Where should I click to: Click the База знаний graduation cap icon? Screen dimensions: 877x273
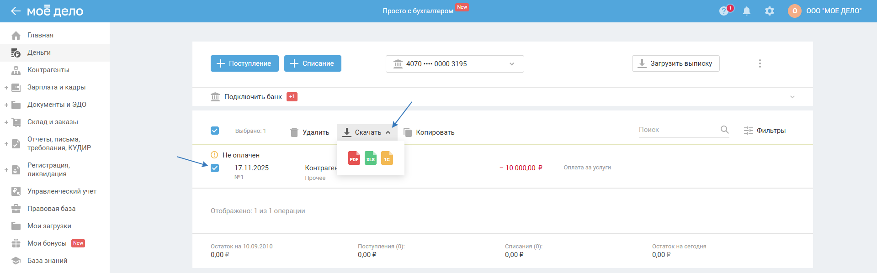point(16,261)
